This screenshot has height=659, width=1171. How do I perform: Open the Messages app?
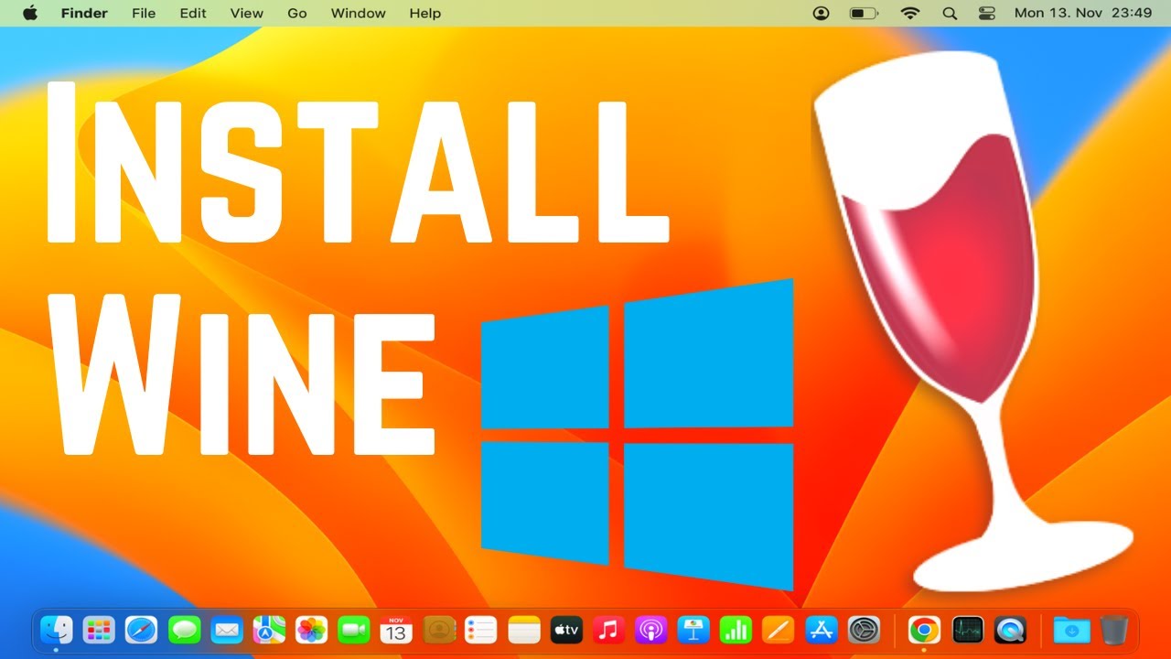[x=185, y=630]
